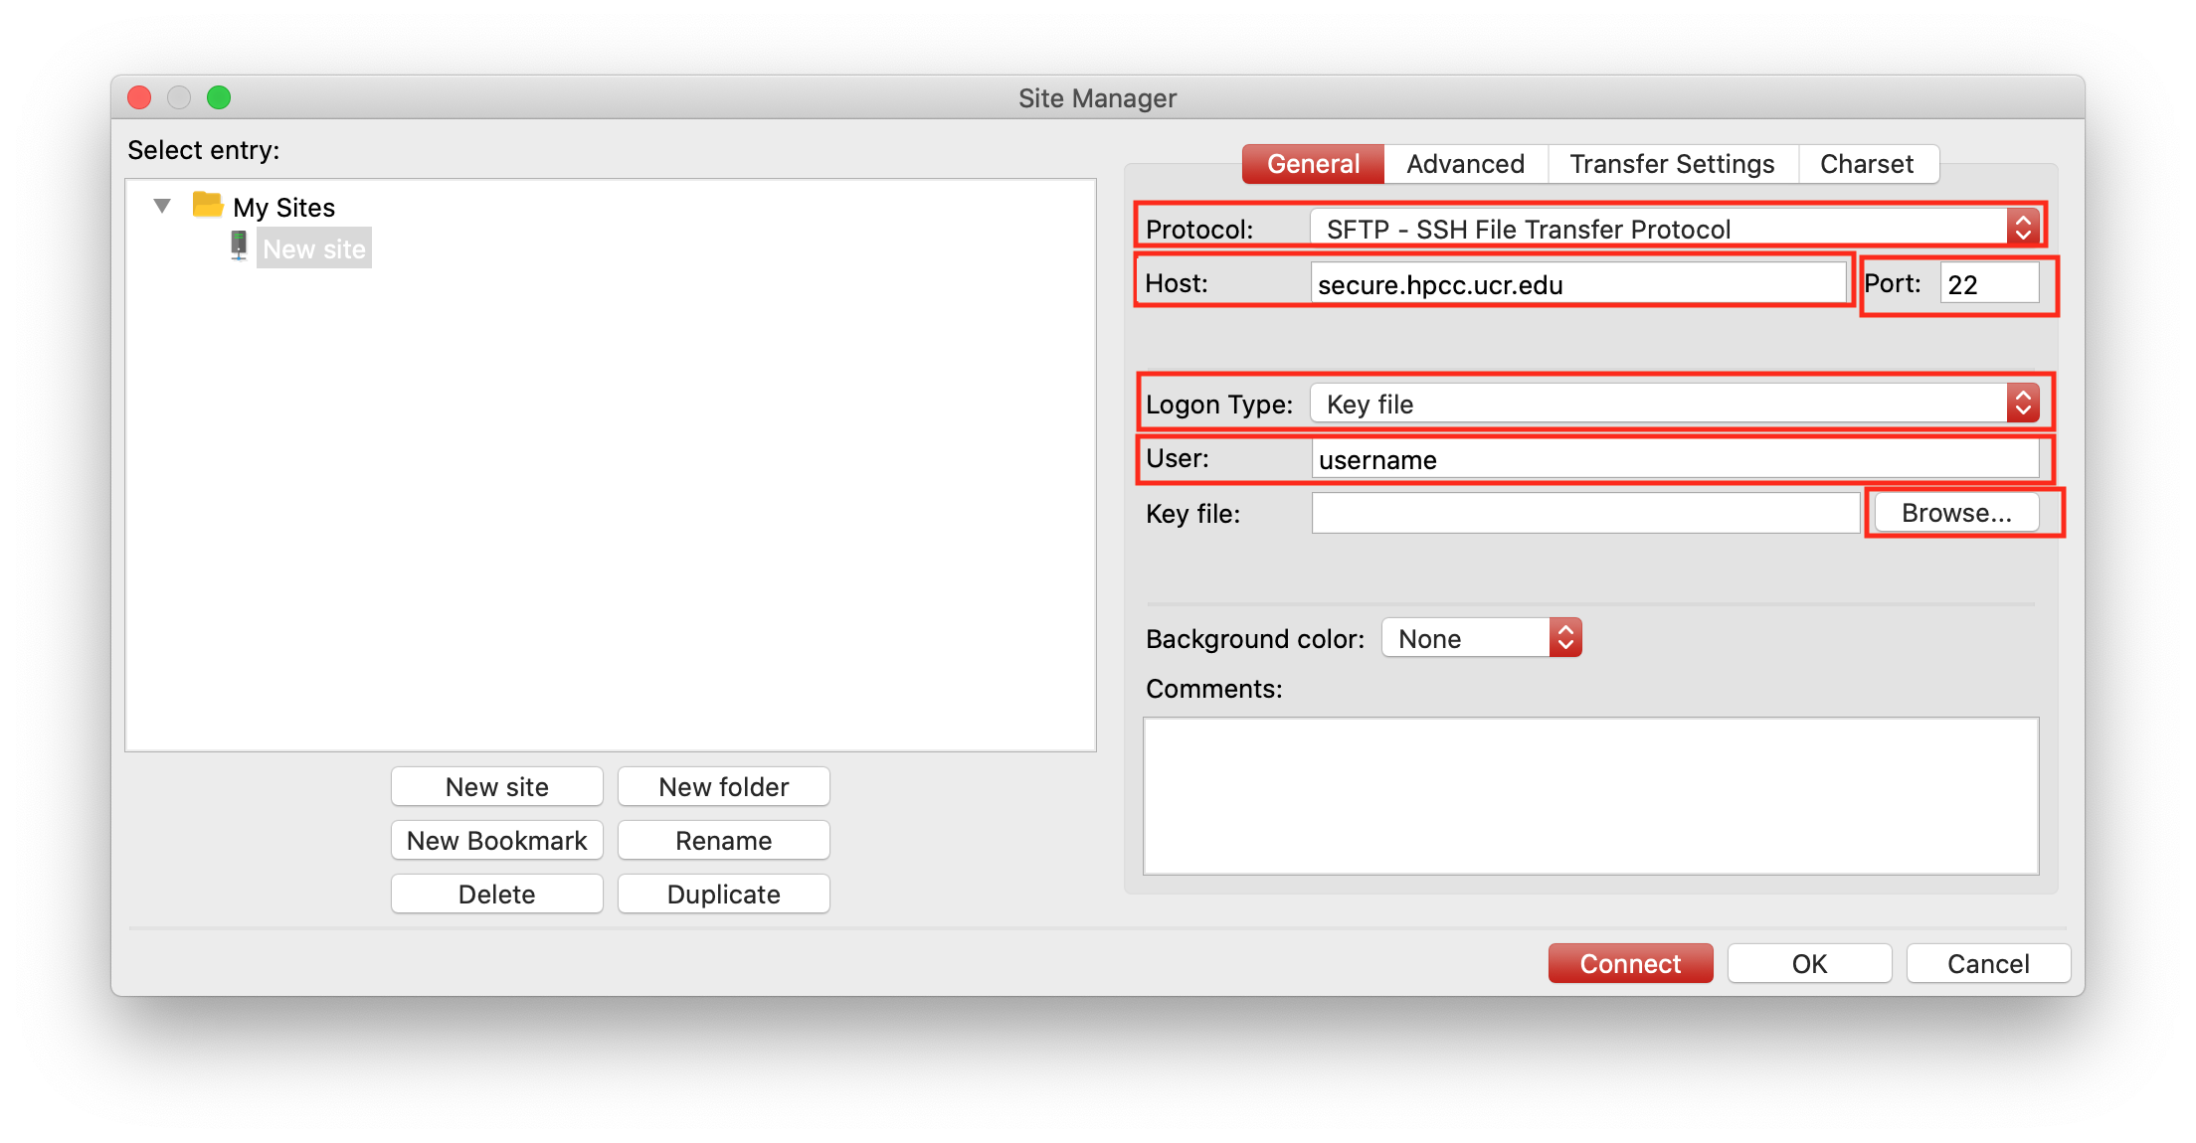Select the General tab
The width and height of the screenshot is (2196, 1143).
click(x=1313, y=164)
